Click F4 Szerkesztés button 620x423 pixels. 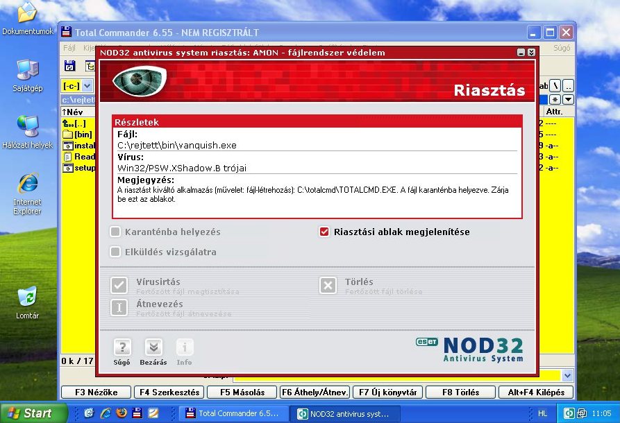pos(169,392)
